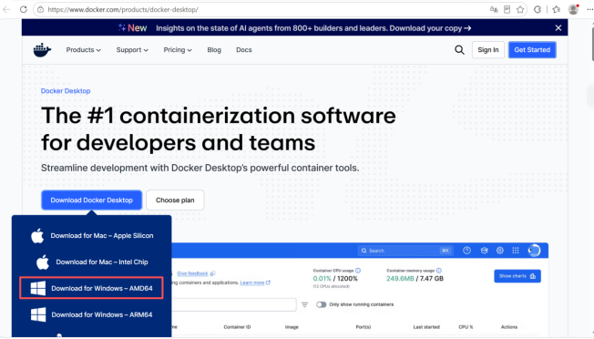Image resolution: width=594 pixels, height=339 pixels.
Task: Click the help question mark icon in preview
Action: 466,251
